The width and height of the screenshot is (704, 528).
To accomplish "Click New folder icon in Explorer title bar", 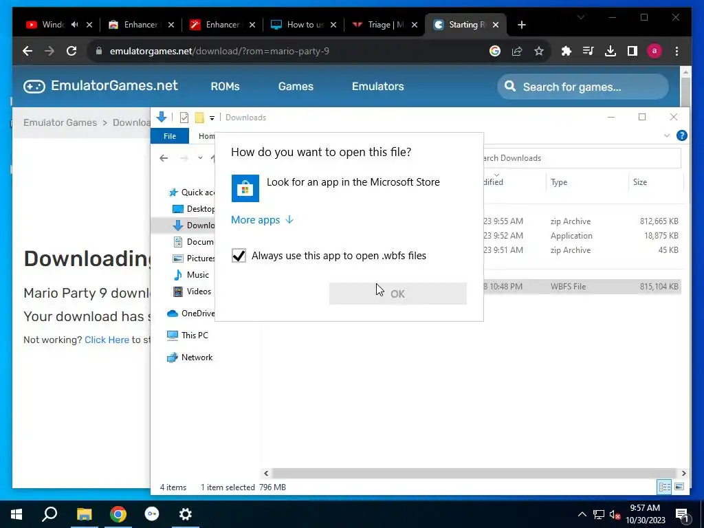I will point(199,118).
